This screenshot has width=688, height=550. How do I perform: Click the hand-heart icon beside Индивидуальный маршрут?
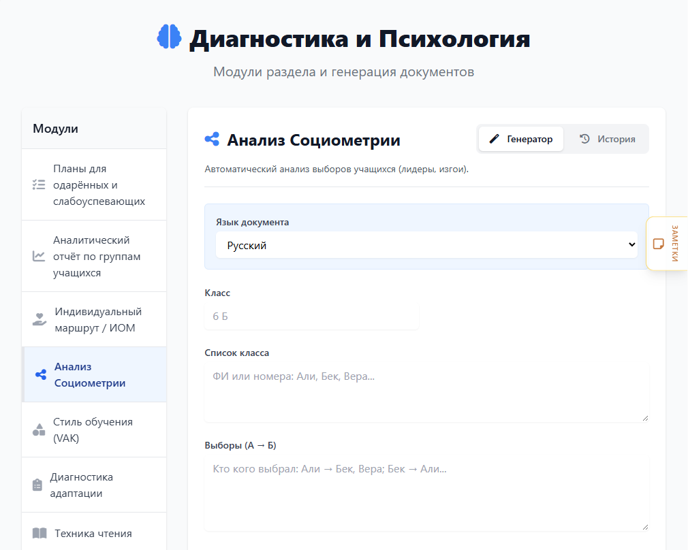(x=40, y=319)
